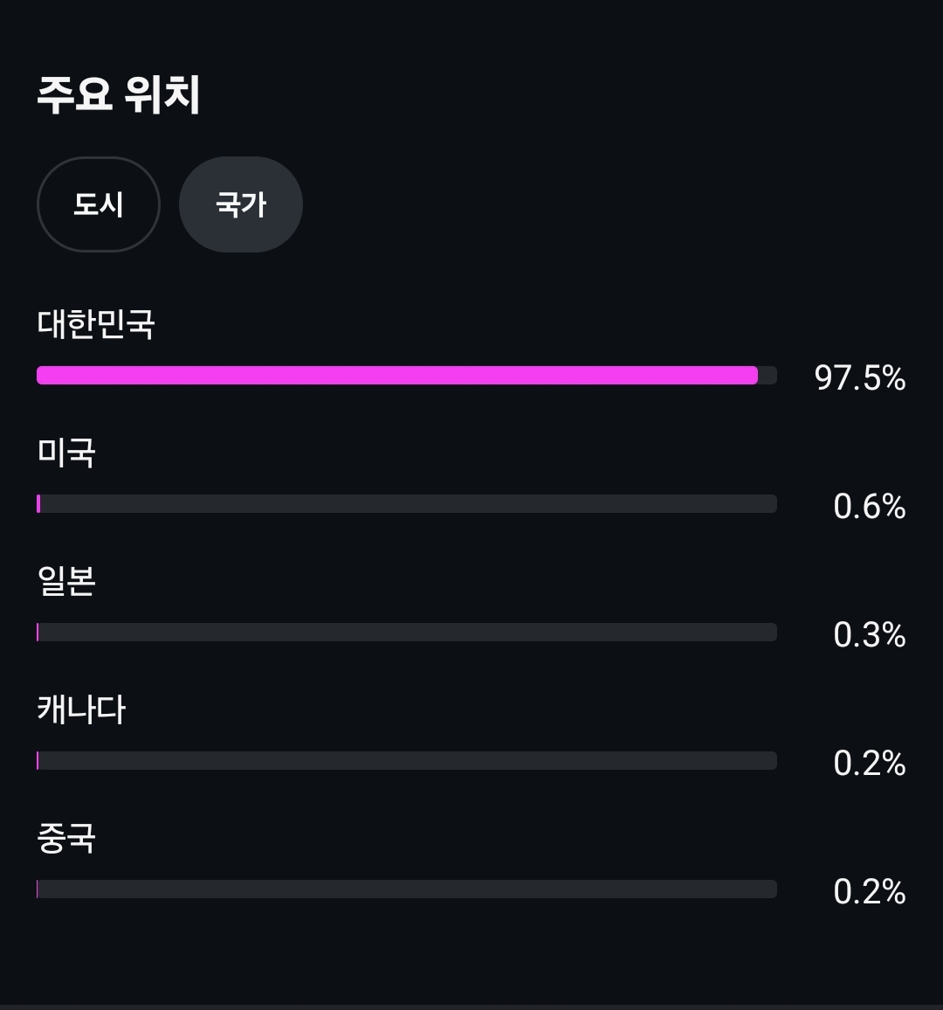Select the 국가 tab

pos(241,204)
